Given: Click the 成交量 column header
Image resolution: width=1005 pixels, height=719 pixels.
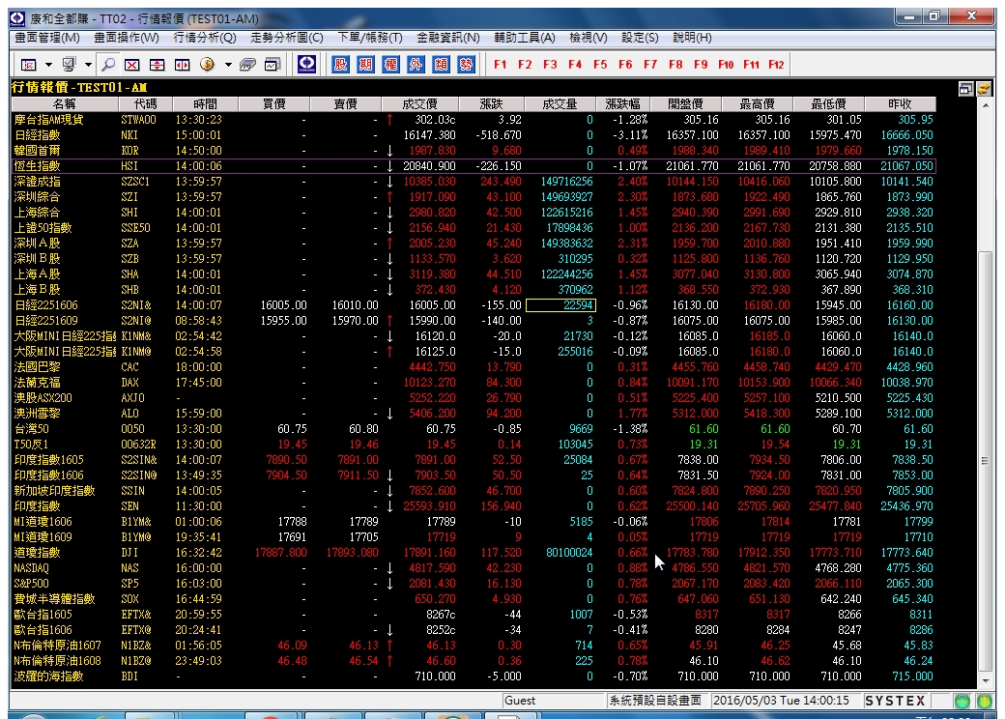Looking at the screenshot, I should coord(560,103).
